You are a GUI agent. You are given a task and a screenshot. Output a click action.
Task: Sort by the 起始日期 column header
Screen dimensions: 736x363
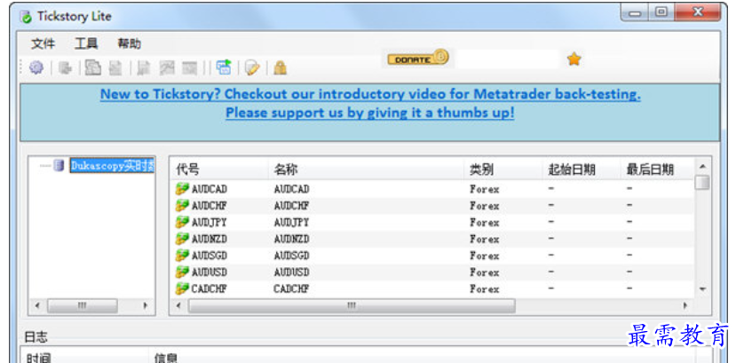pyautogui.click(x=582, y=170)
